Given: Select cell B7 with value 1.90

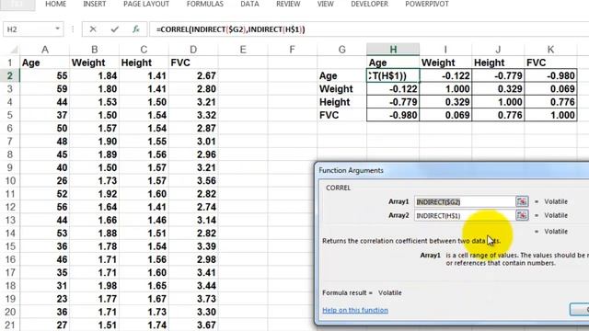Looking at the screenshot, I should pos(94,142).
